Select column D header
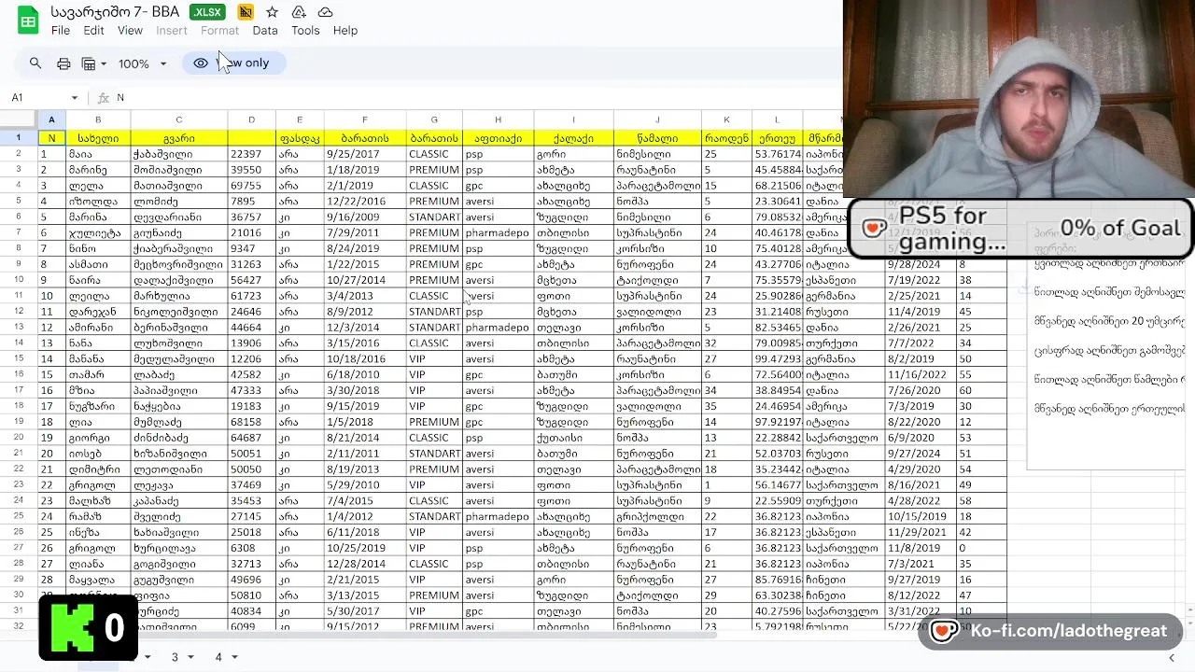Screen dimensions: 1195x672 (251, 119)
